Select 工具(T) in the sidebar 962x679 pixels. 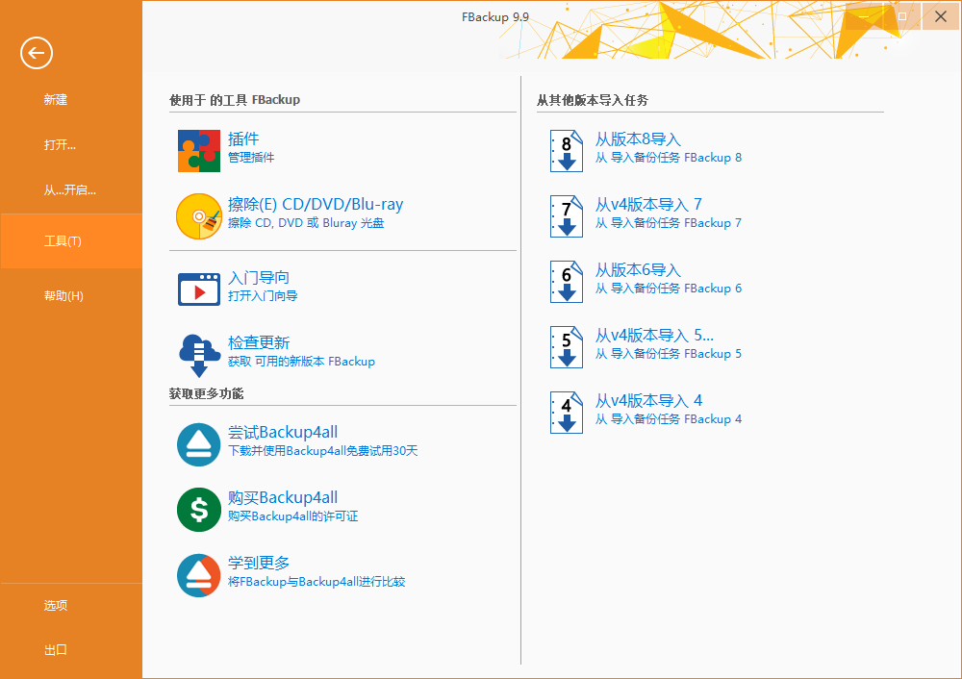(x=58, y=240)
